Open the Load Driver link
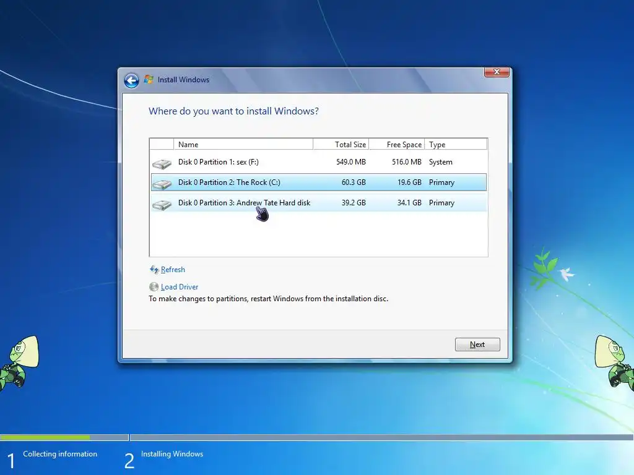 [x=180, y=287]
